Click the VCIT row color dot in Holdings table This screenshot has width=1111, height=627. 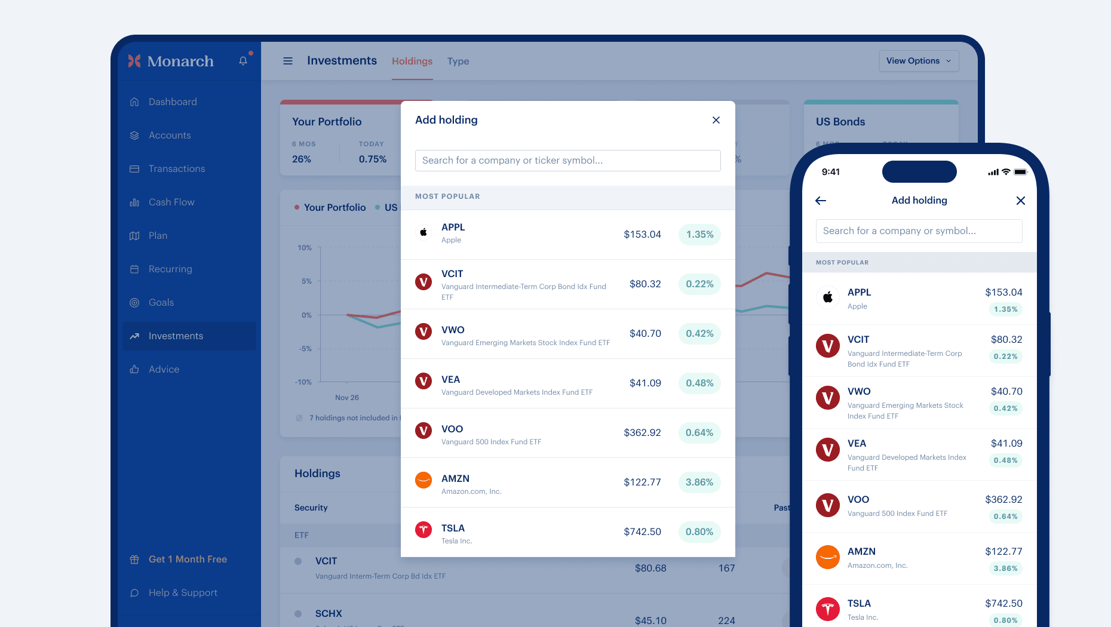(x=298, y=561)
